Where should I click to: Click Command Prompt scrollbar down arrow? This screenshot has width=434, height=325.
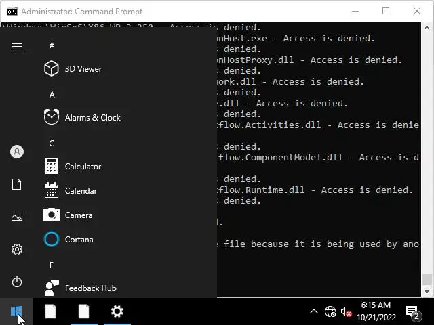point(427,291)
